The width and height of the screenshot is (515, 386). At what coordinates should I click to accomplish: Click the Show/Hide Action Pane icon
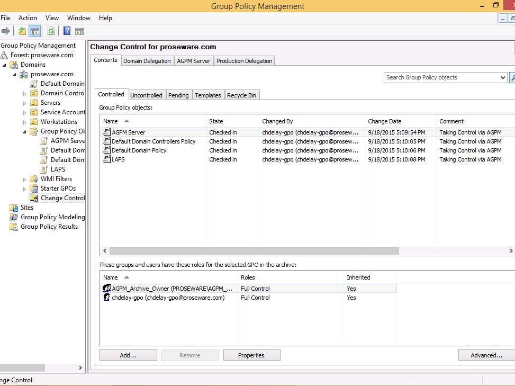(x=79, y=31)
